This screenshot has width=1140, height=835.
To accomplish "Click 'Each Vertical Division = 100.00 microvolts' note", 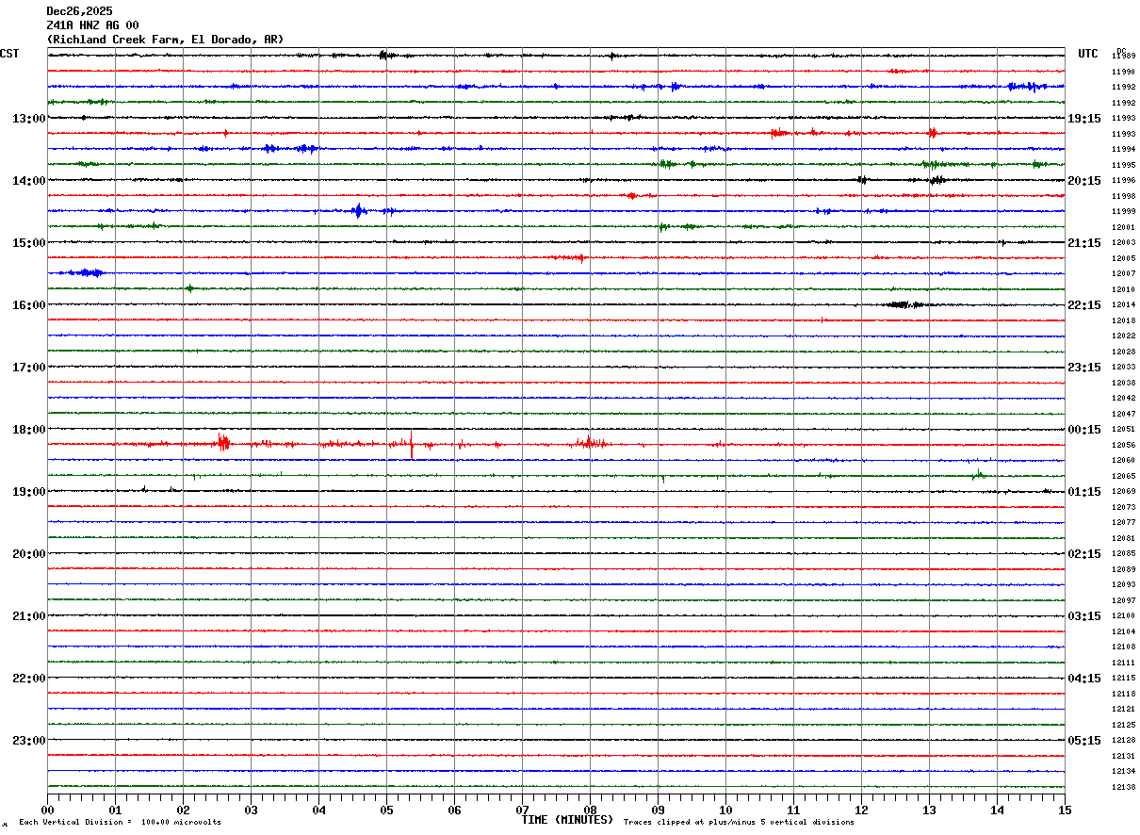I will (120, 823).
